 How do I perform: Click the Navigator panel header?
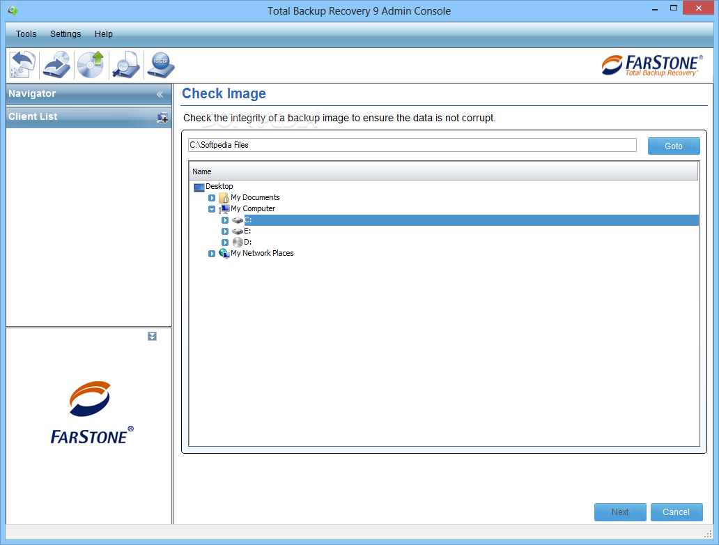point(89,94)
